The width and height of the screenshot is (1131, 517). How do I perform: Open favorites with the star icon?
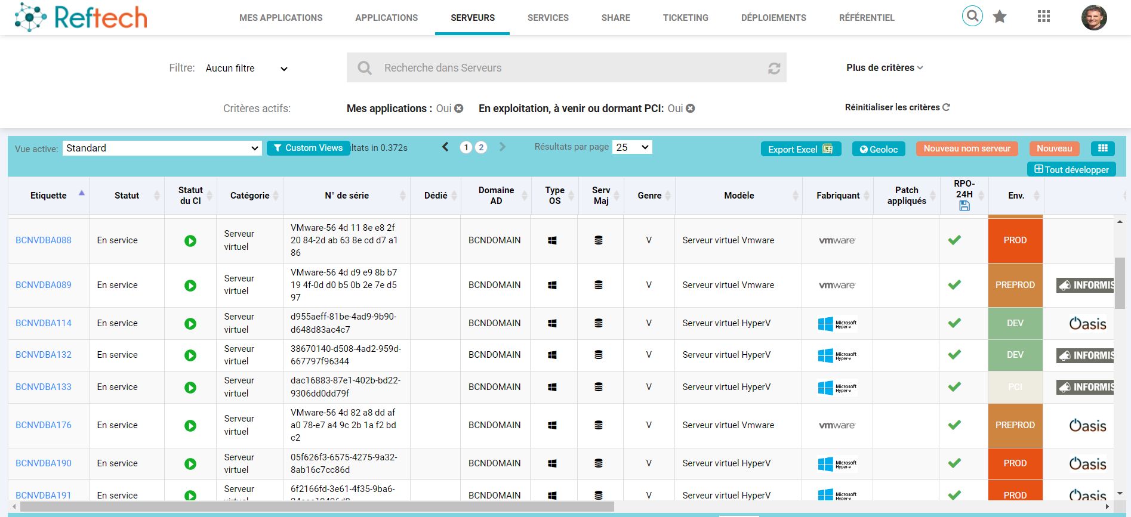pos(1000,17)
